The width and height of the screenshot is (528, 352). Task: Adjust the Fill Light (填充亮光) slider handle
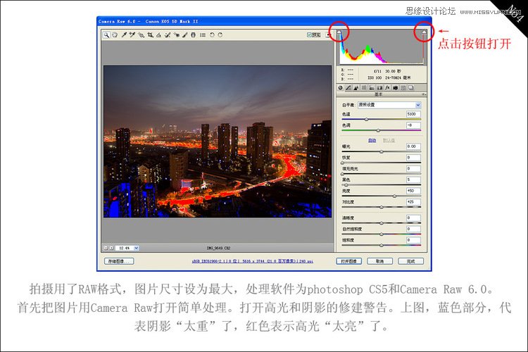click(x=342, y=174)
